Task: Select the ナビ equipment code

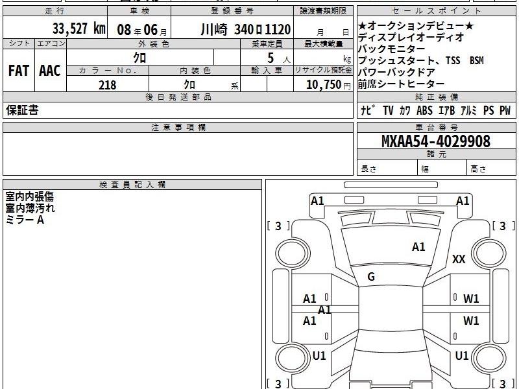Action: [368, 110]
